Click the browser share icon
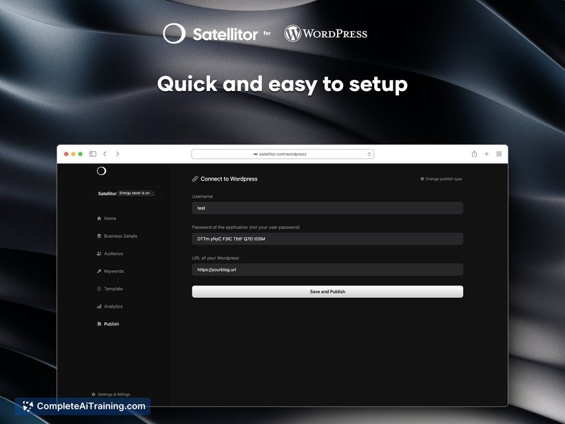This screenshot has height=424, width=565. pos(474,154)
